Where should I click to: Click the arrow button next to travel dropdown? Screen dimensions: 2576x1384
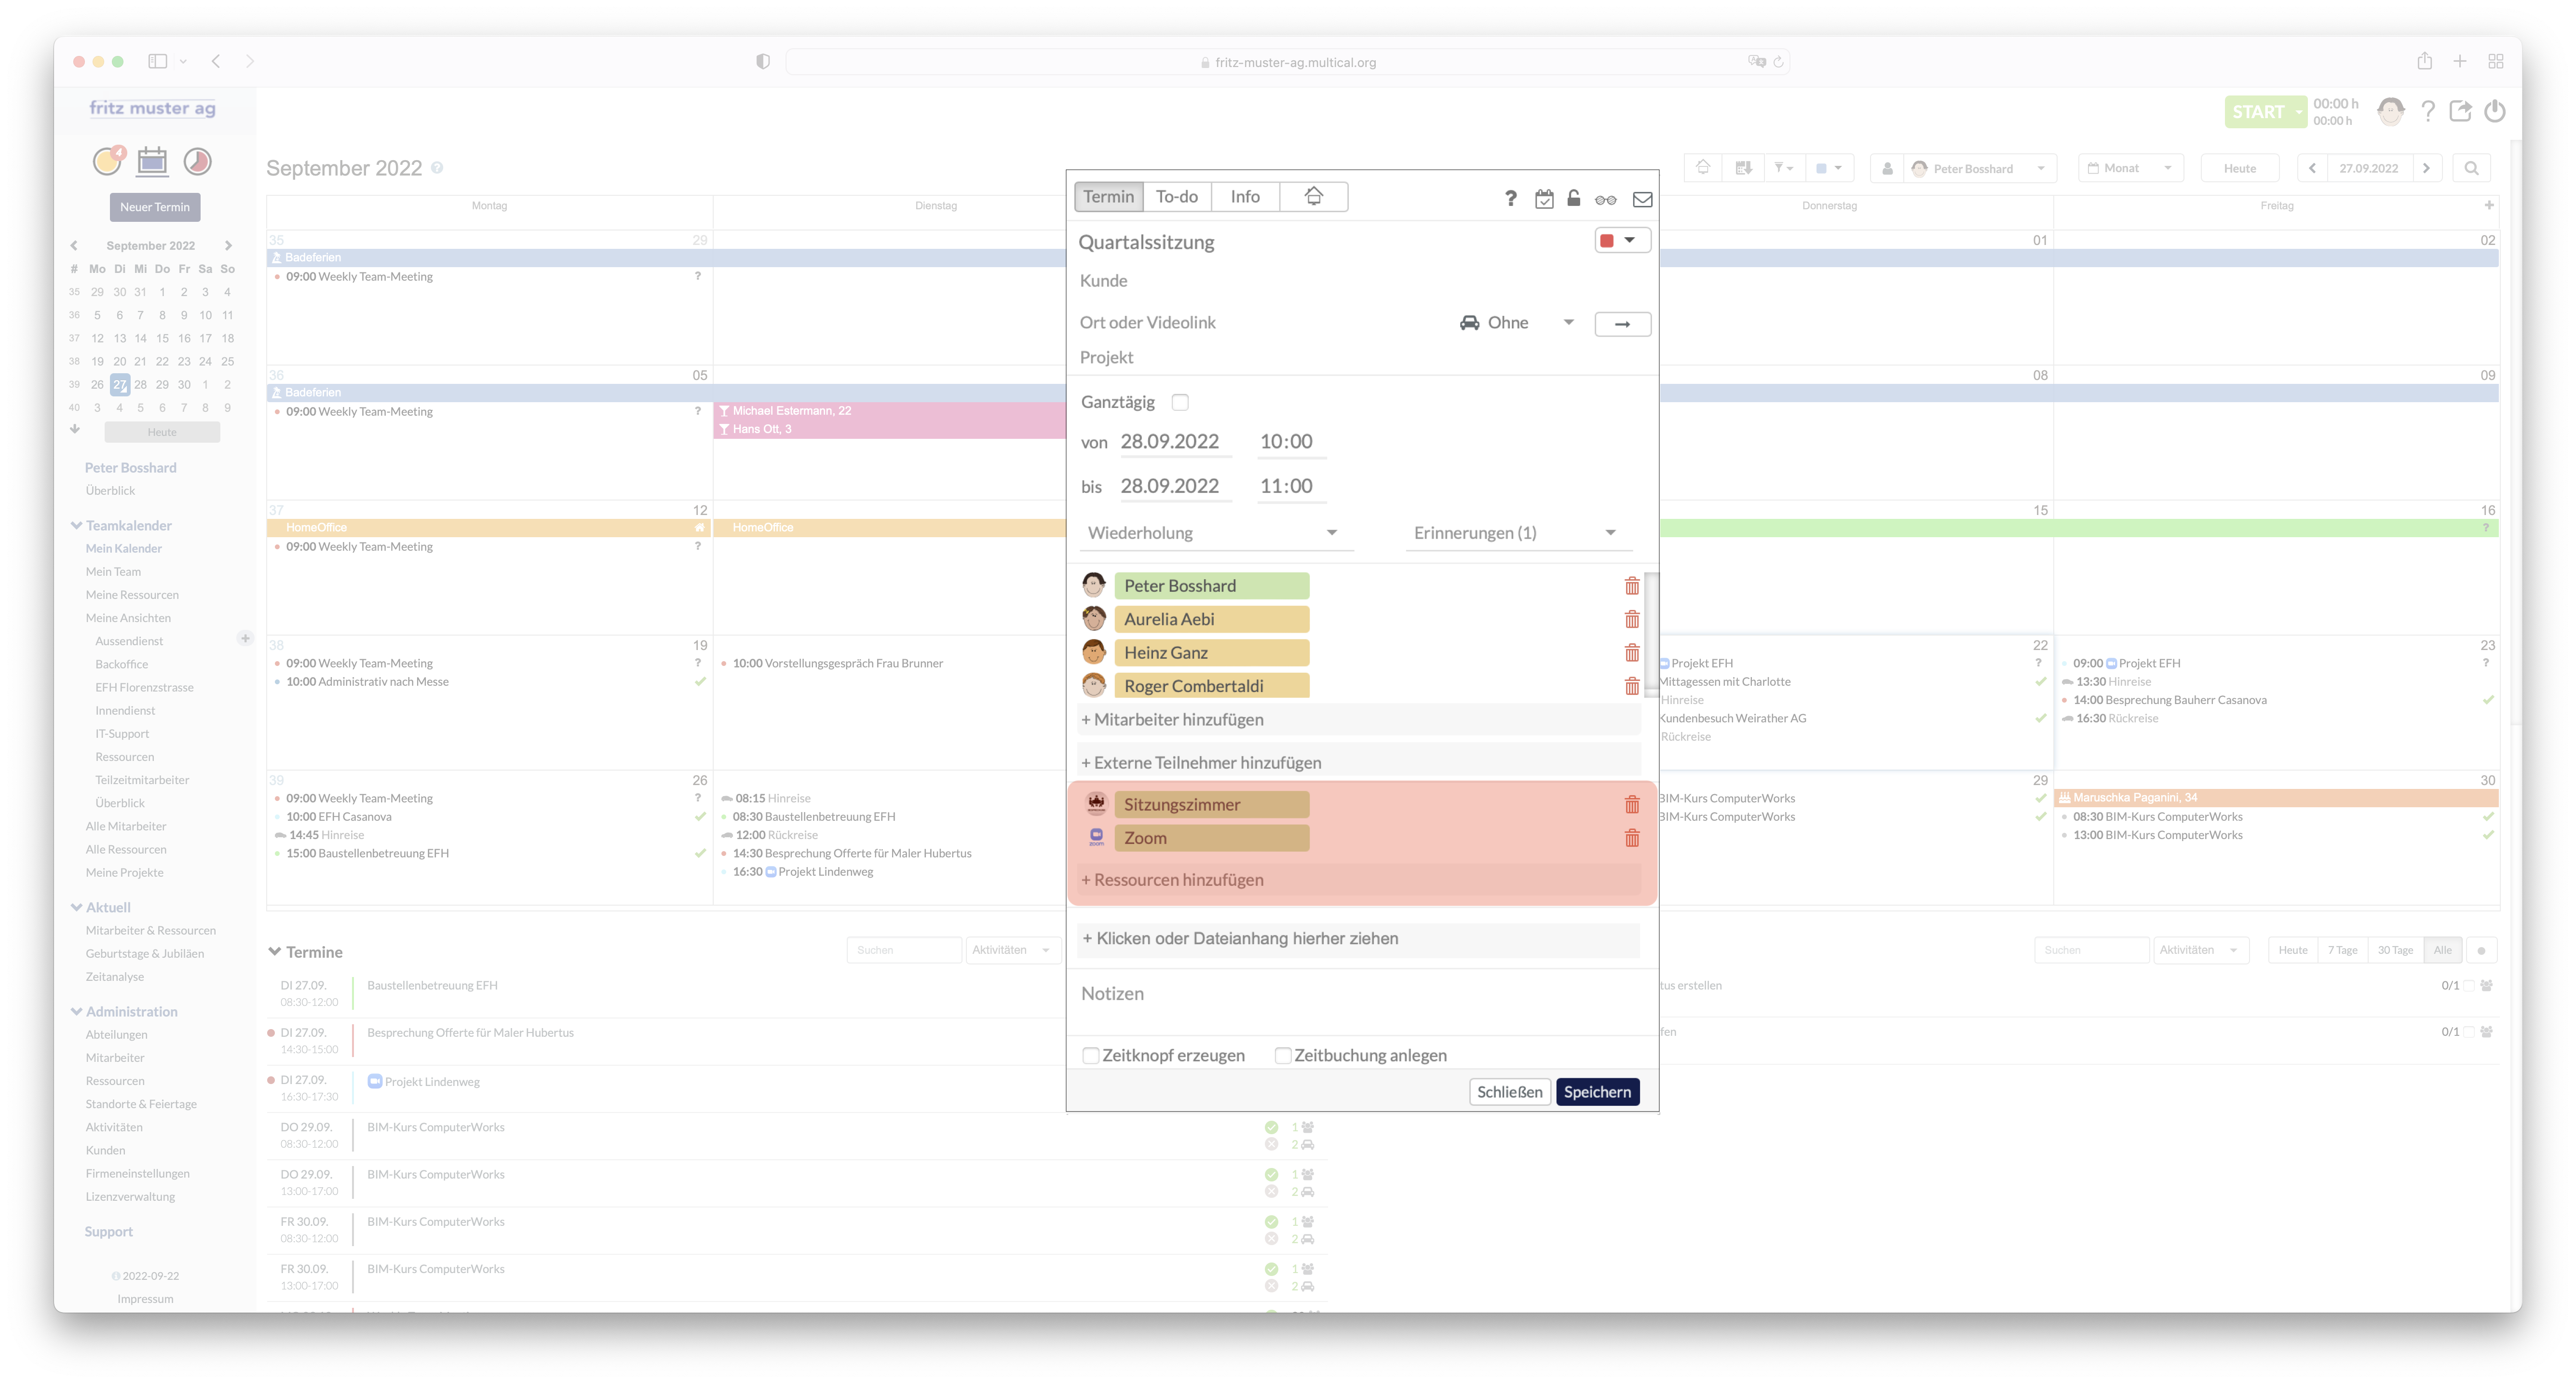pos(1622,323)
